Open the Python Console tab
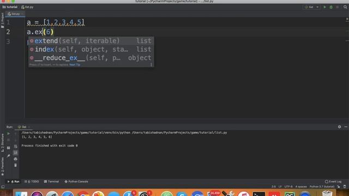 [76, 181]
